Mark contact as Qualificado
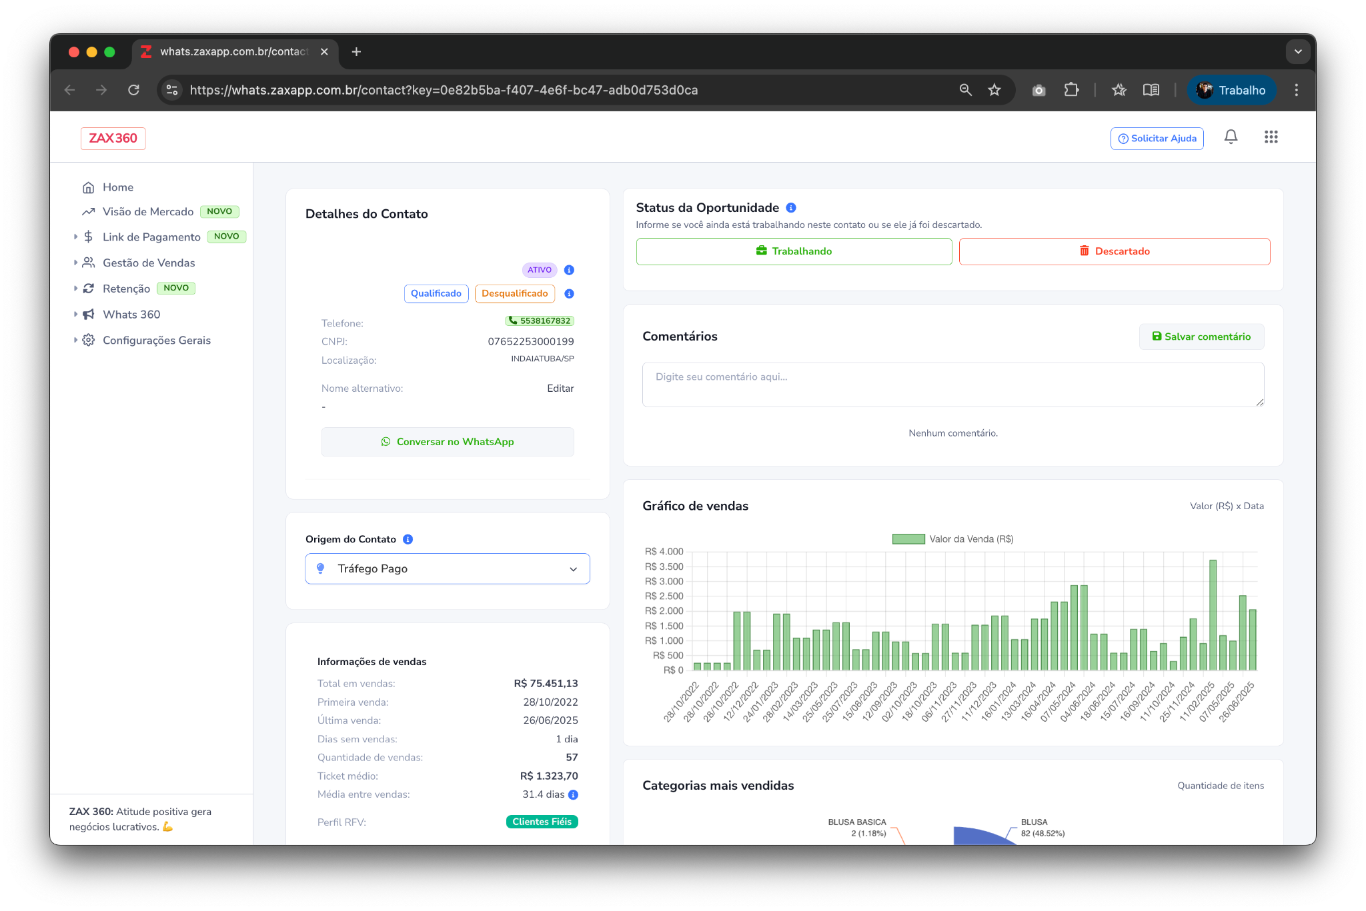1366x911 pixels. tap(436, 294)
